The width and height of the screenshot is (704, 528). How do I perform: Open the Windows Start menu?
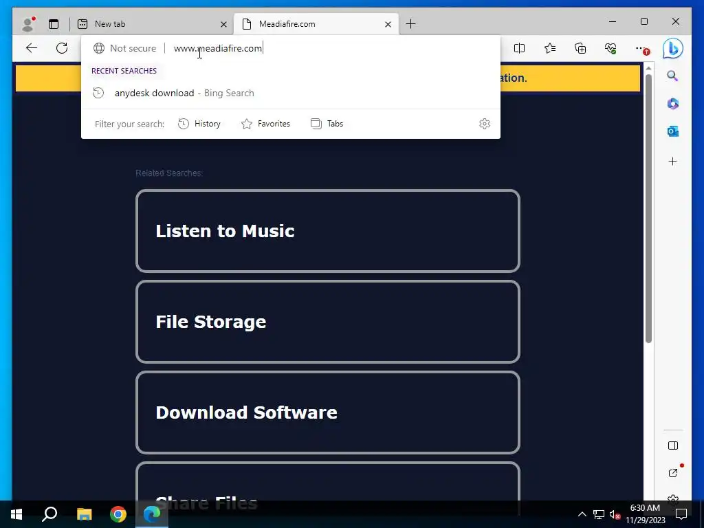16,514
